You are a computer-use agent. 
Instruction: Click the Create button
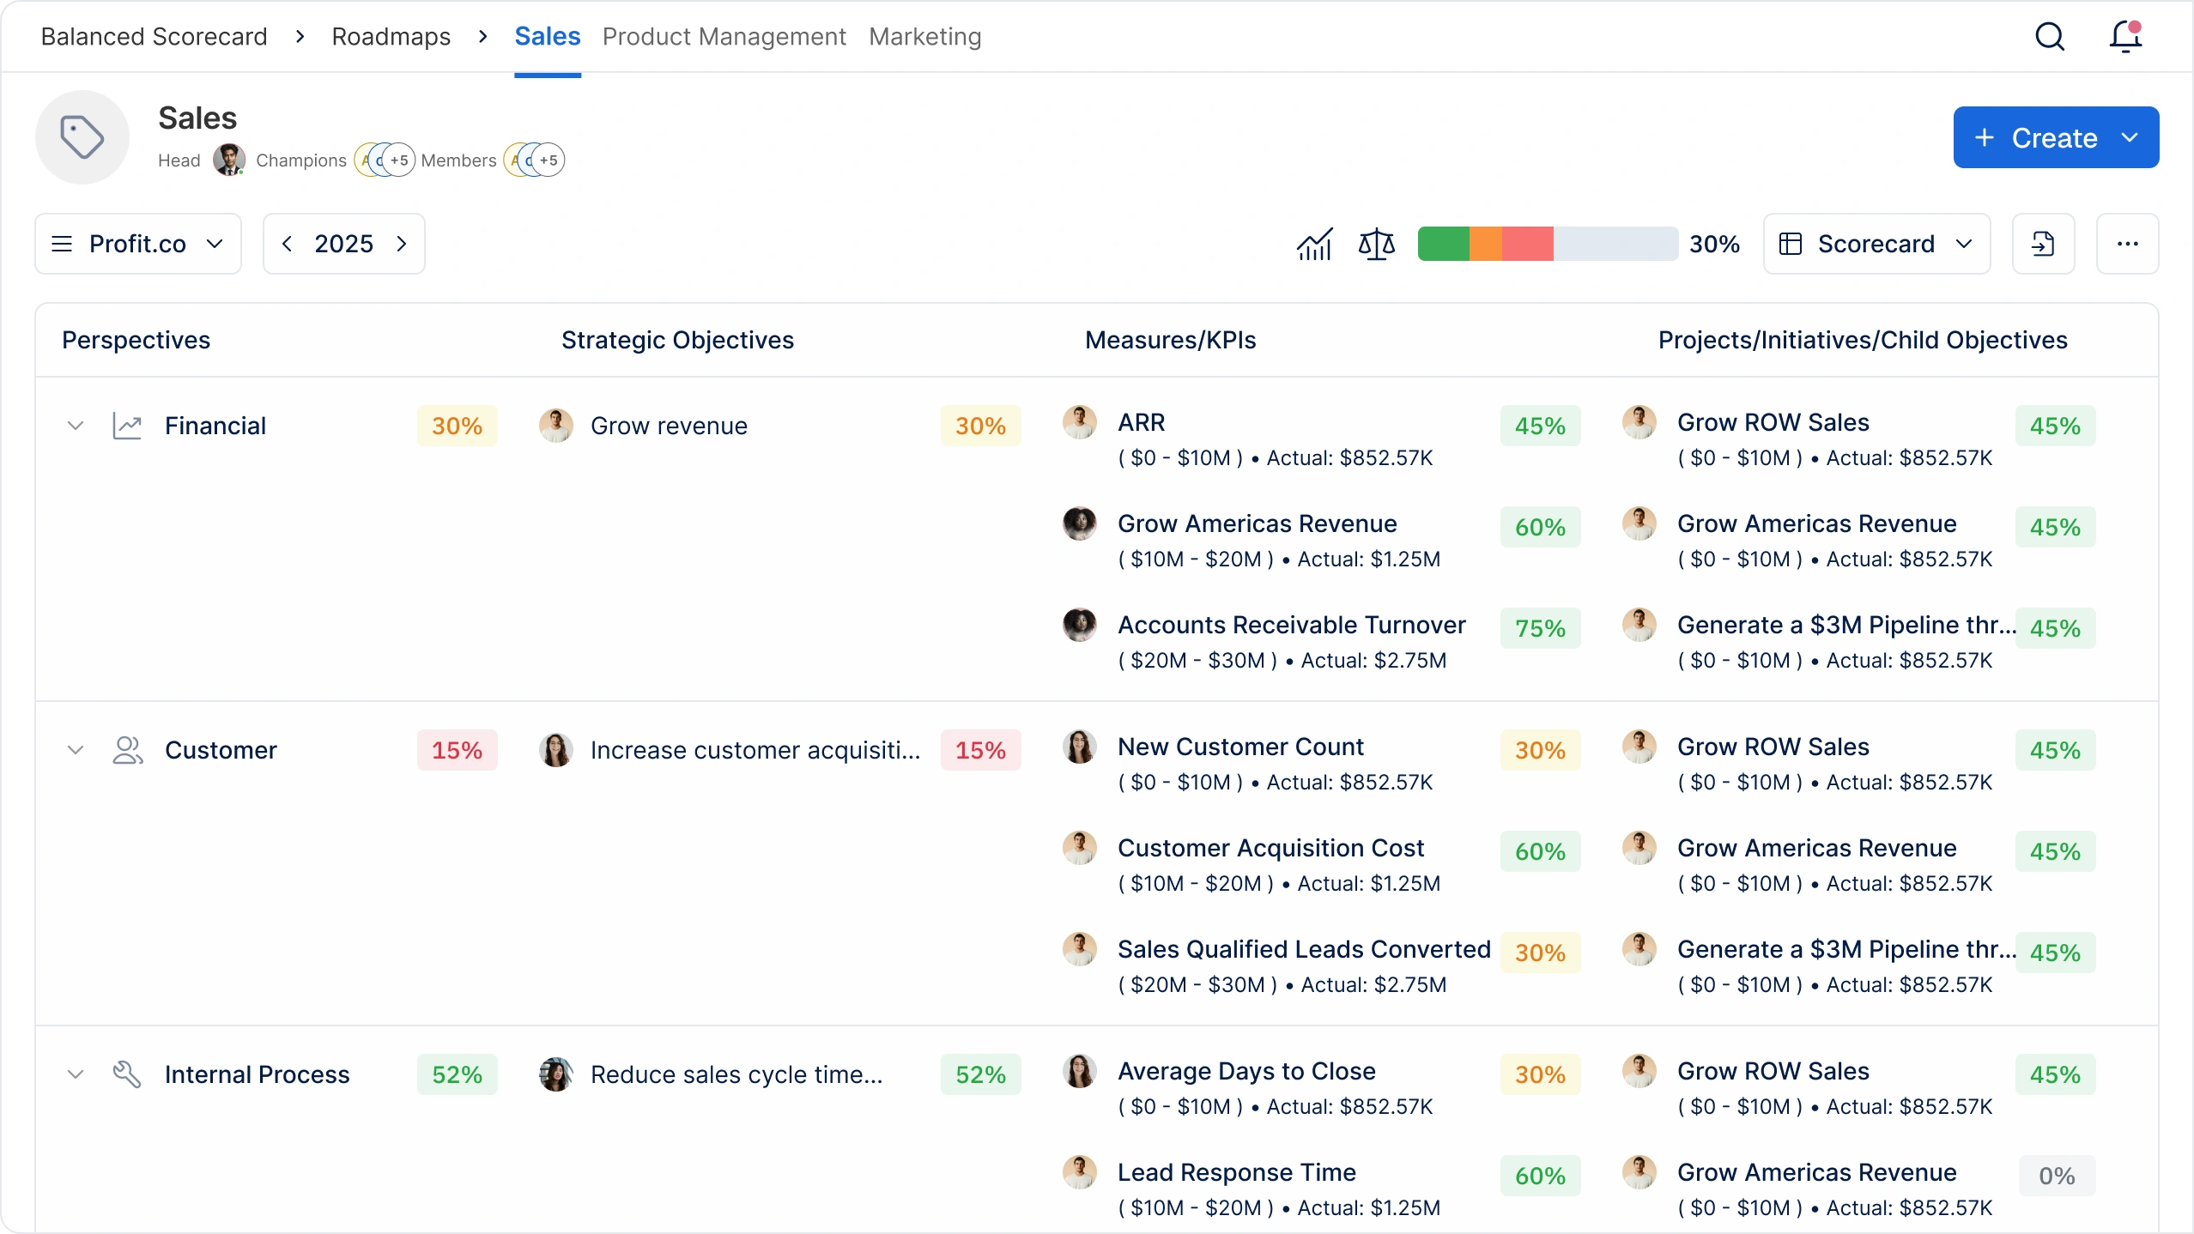tap(2055, 137)
